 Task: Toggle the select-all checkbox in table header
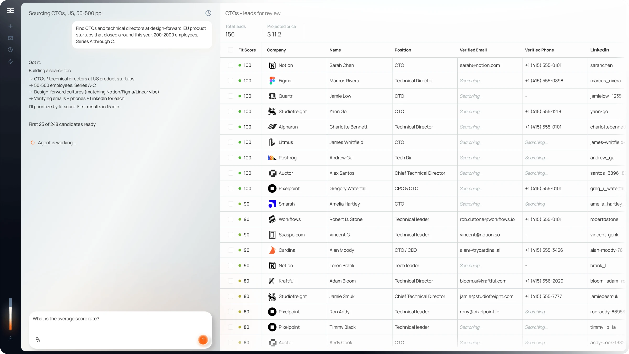tap(231, 50)
